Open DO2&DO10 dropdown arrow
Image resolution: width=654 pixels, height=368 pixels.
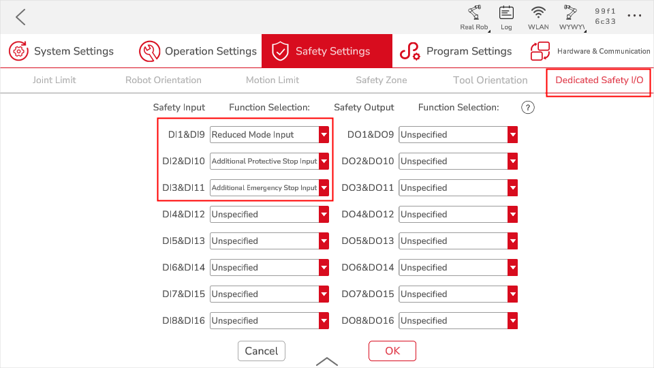pyautogui.click(x=512, y=161)
